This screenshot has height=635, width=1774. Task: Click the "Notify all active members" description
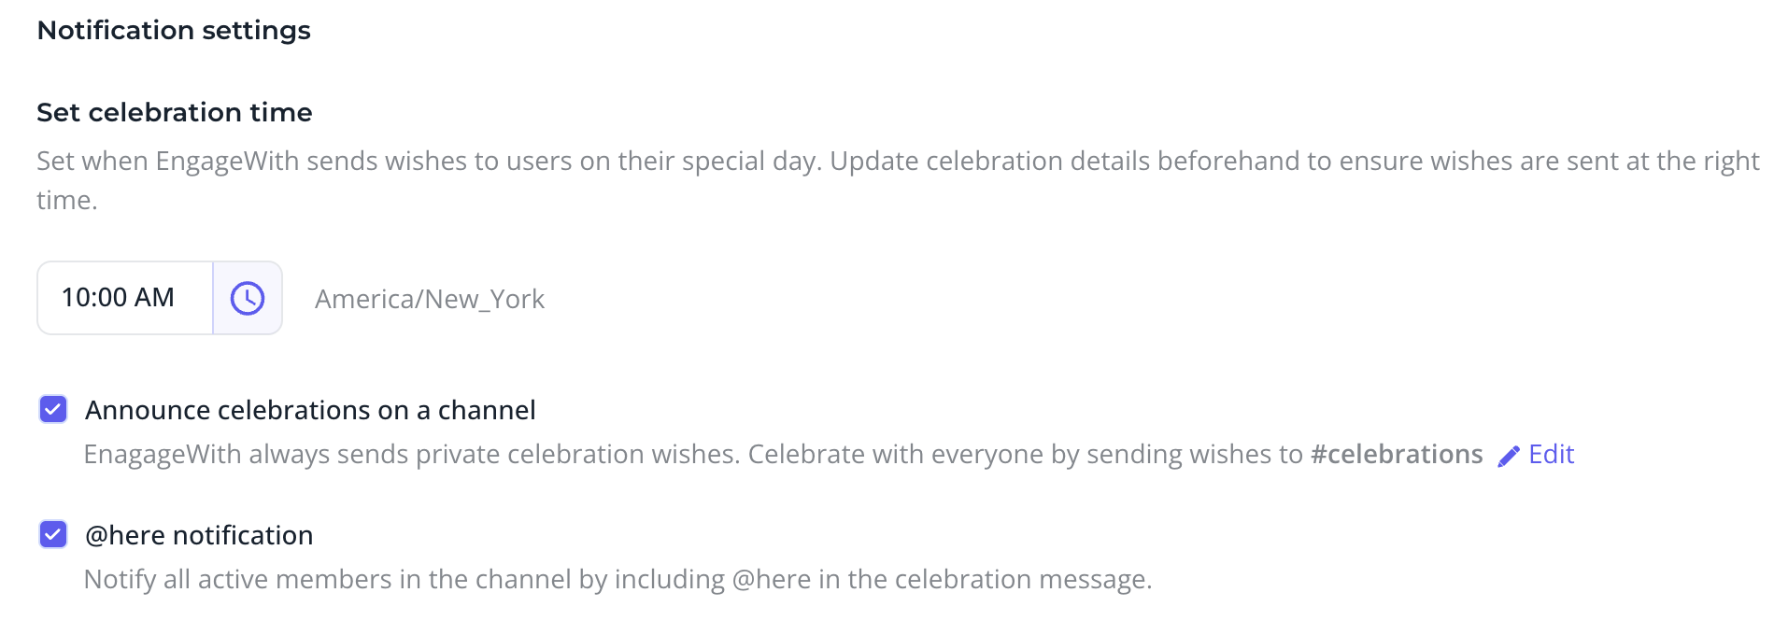pyautogui.click(x=617, y=579)
